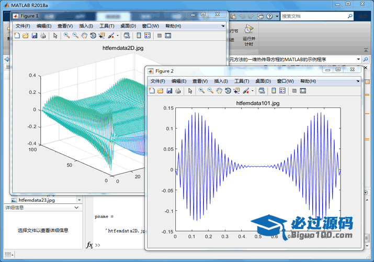Show plot tools and dock Figure 1
Screen dimensions: 374x262
click(x=168, y=36)
